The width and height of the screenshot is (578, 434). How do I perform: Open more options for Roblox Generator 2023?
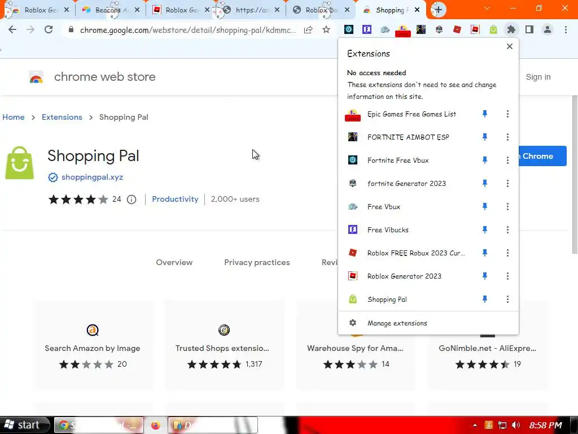pos(507,276)
